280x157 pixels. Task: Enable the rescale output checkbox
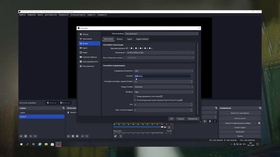[124, 58]
